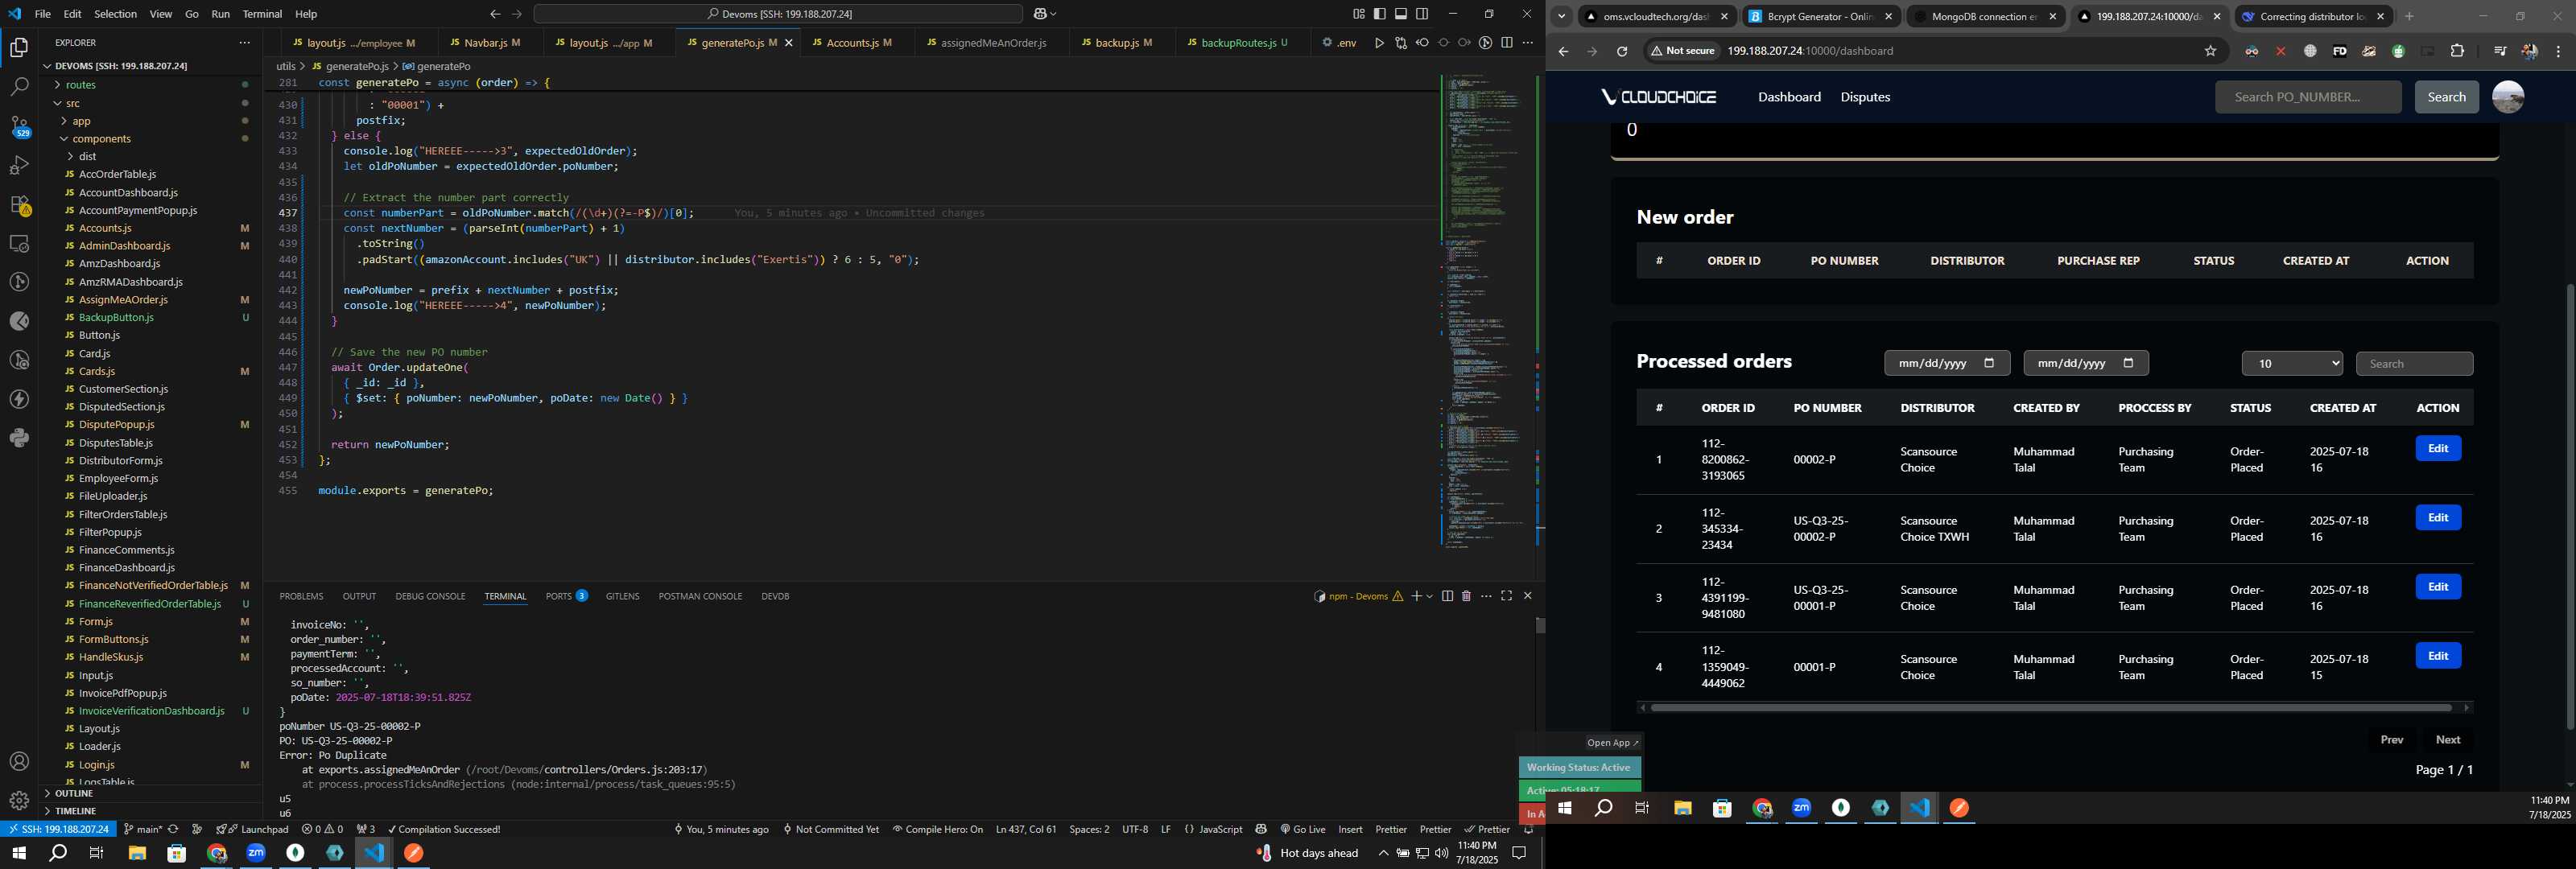This screenshot has width=2576, height=869.
Task: Collapse the components folder in Explorer
Action: pyautogui.click(x=102, y=139)
